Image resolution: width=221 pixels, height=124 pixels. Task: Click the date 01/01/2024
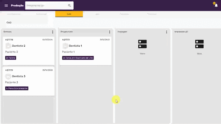pyautogui.click(x=47, y=40)
